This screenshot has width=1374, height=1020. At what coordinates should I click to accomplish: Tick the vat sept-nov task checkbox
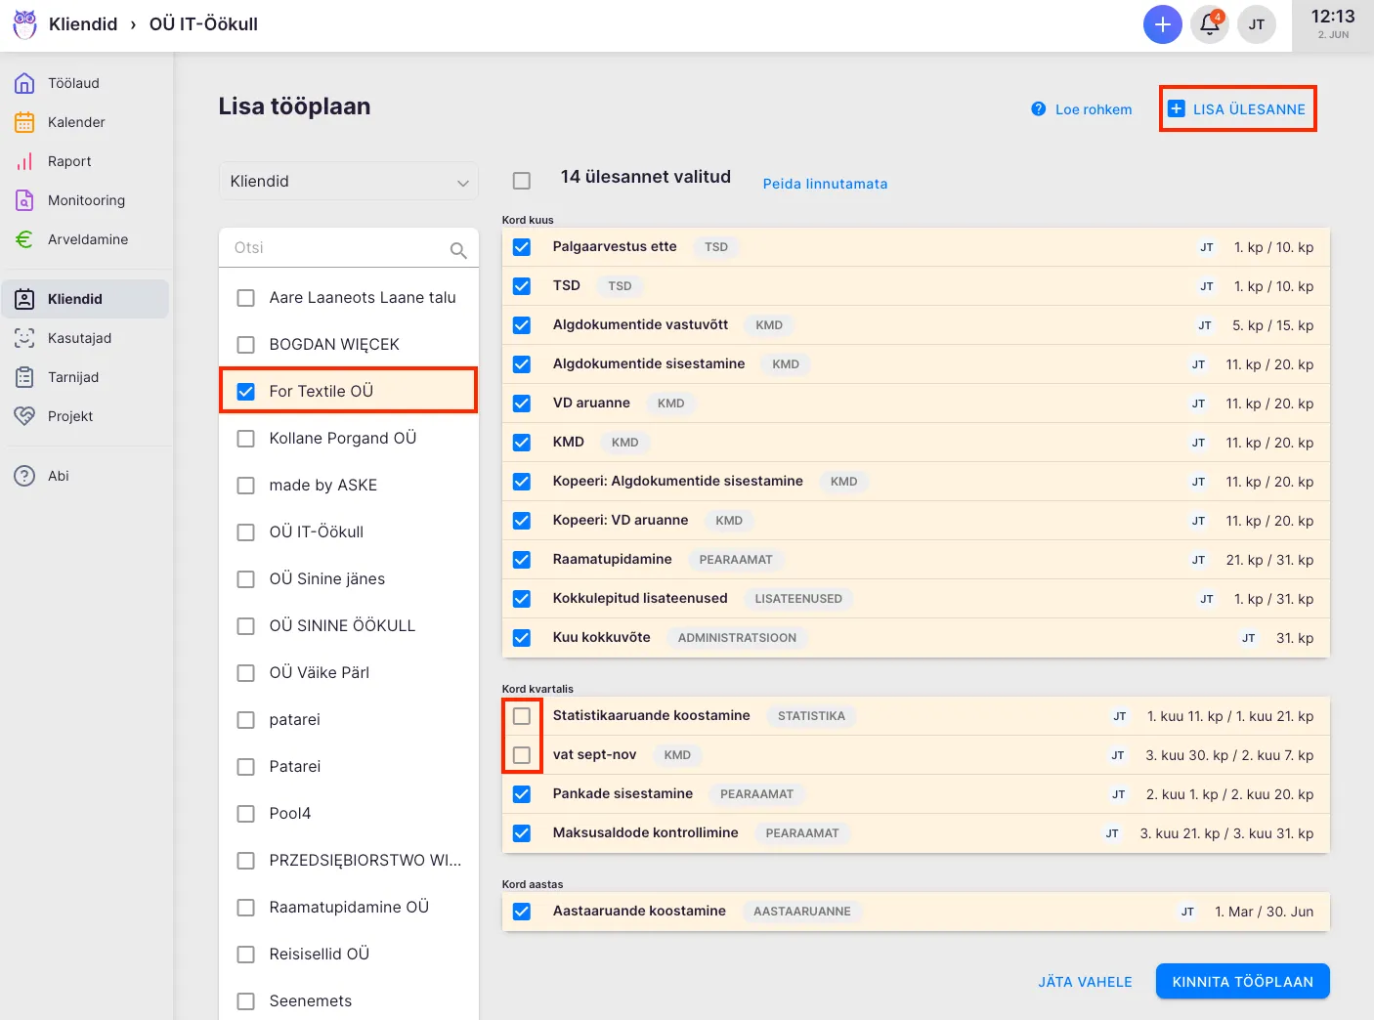pyautogui.click(x=522, y=755)
